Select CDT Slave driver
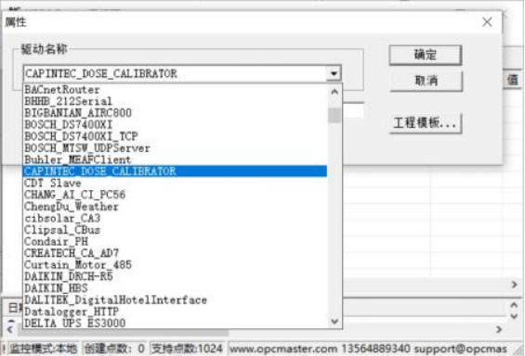This screenshot has width=525, height=356. click(175, 183)
